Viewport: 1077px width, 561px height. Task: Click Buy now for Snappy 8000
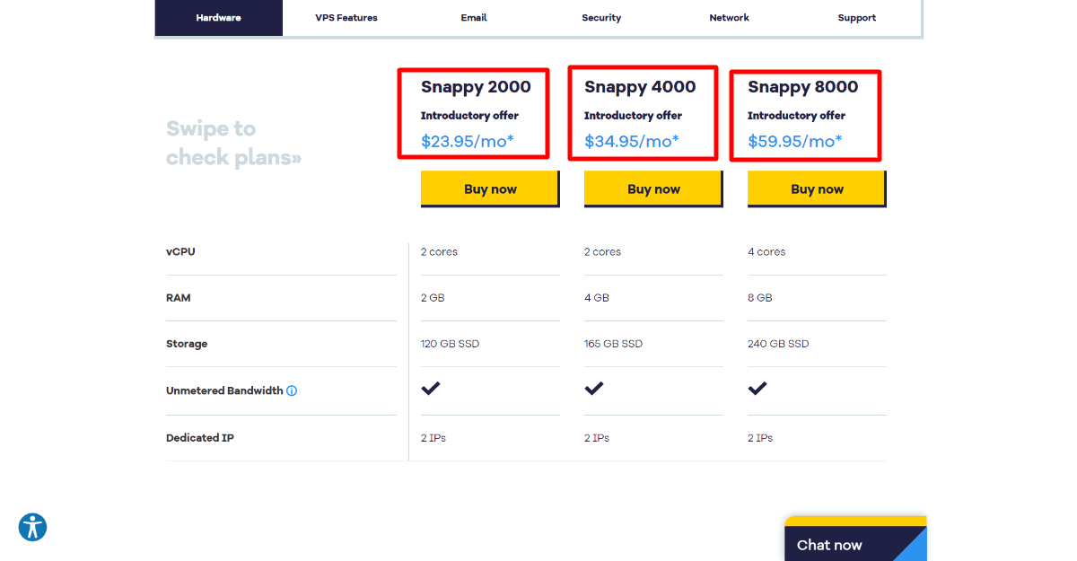(x=817, y=188)
